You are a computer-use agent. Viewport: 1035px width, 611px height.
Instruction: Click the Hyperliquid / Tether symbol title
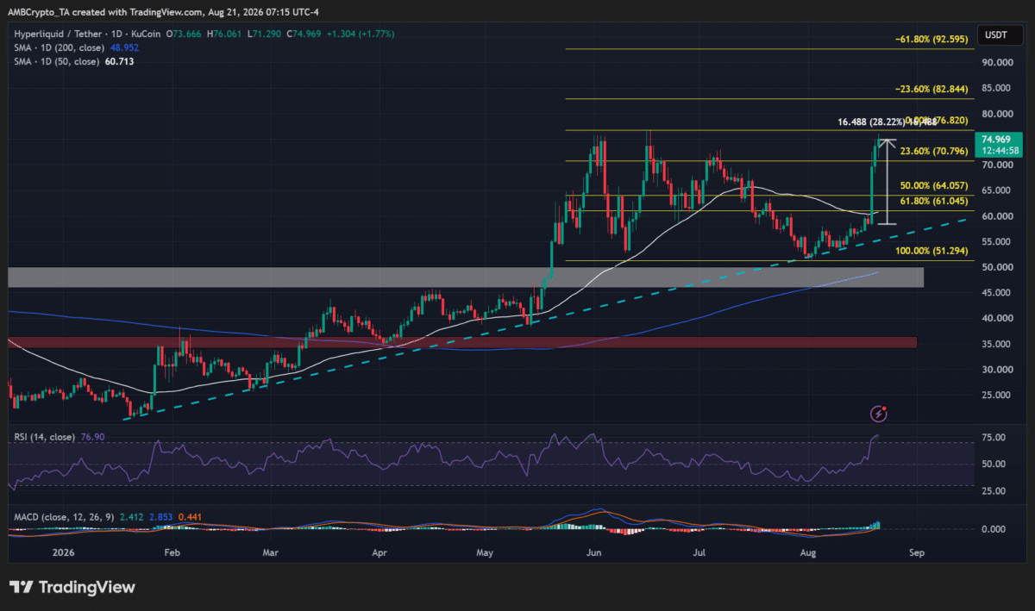point(78,34)
